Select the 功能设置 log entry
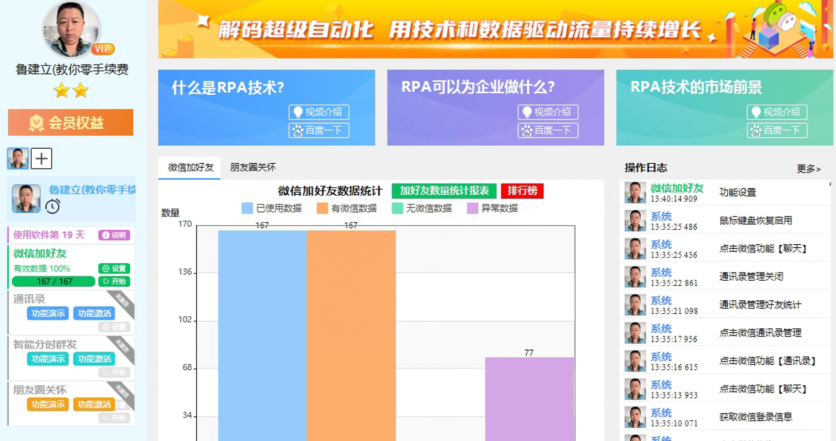Image resolution: width=836 pixels, height=441 pixels. (726, 192)
